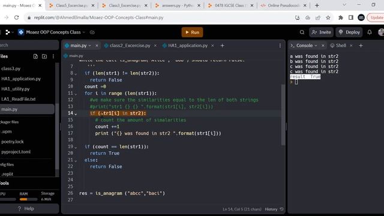This screenshot has width=384, height=216.
Task: Open a new browser tab
Action: coord(317,5)
